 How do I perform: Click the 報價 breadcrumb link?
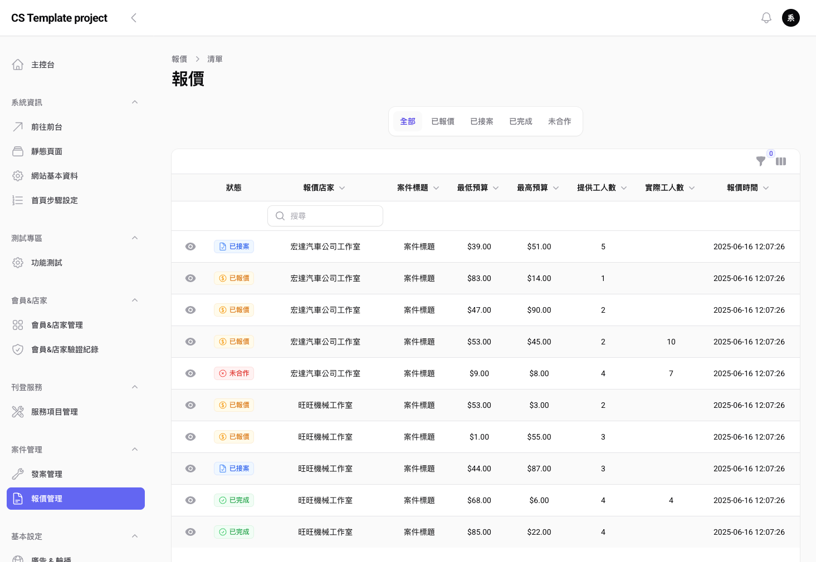click(179, 58)
